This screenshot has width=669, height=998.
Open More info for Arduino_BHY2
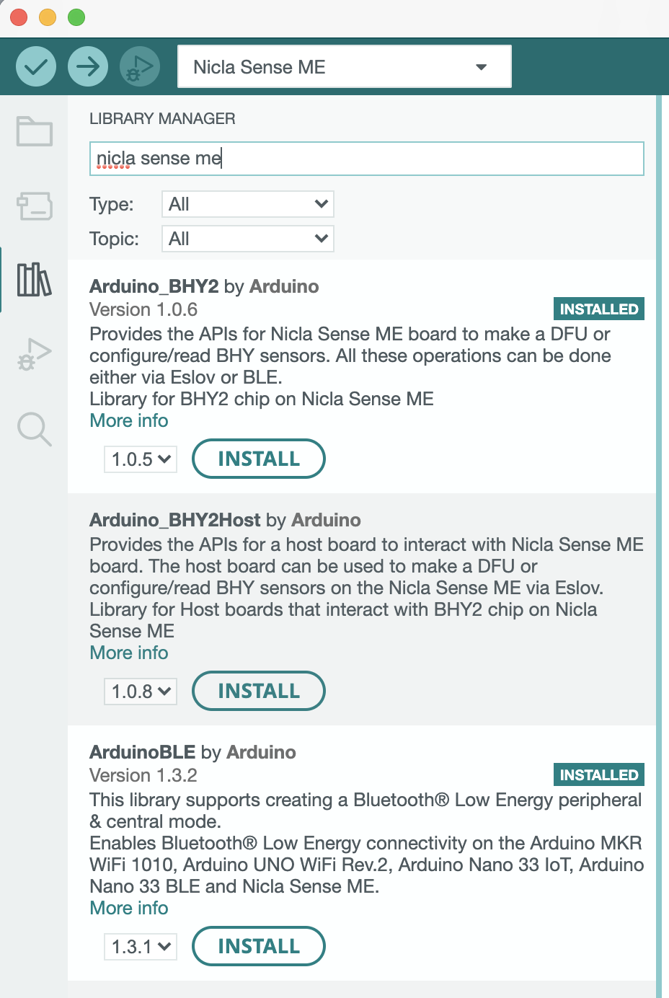(x=129, y=421)
